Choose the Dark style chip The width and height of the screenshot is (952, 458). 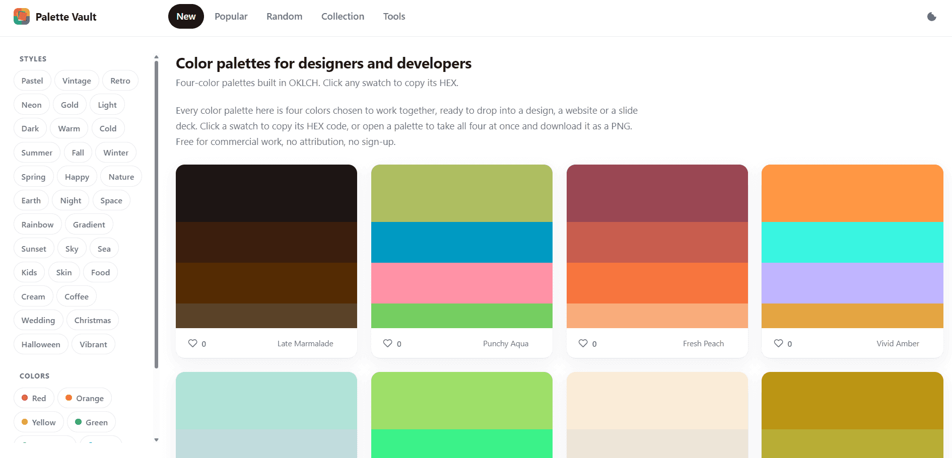click(x=30, y=128)
